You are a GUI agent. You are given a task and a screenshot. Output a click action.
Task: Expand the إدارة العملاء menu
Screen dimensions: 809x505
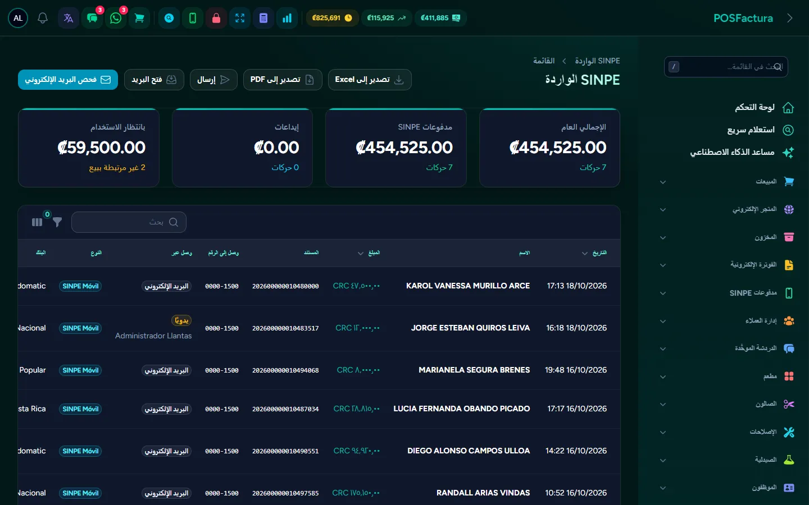(x=727, y=321)
